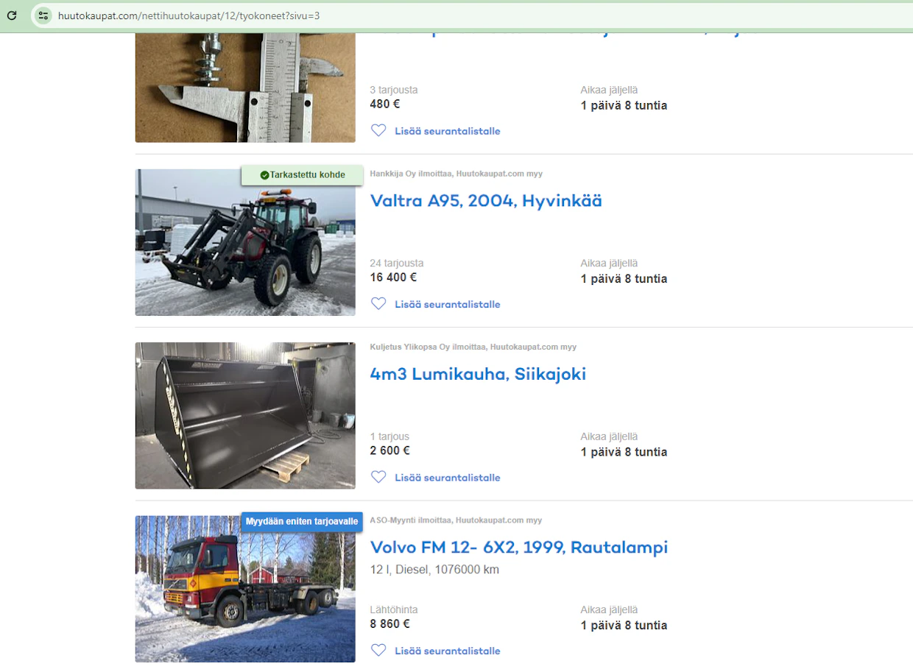Click the 2 600 € price

click(x=389, y=450)
